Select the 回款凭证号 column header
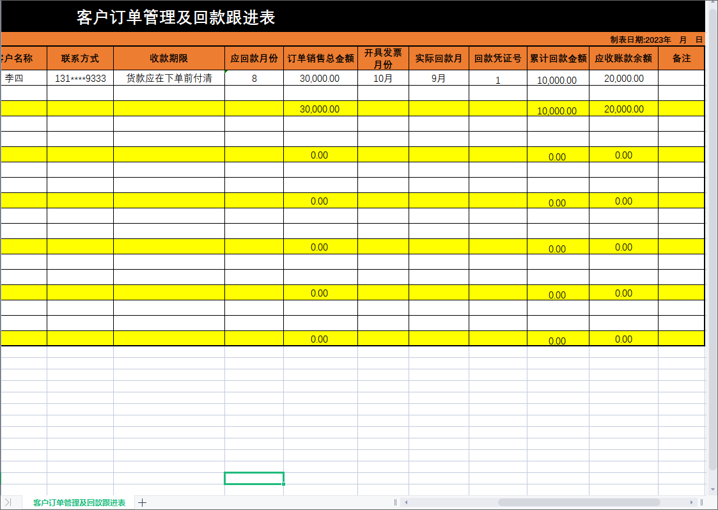718x510 pixels. [x=498, y=58]
